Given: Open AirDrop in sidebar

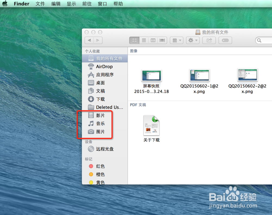Looking at the screenshot, I should [x=105, y=66].
